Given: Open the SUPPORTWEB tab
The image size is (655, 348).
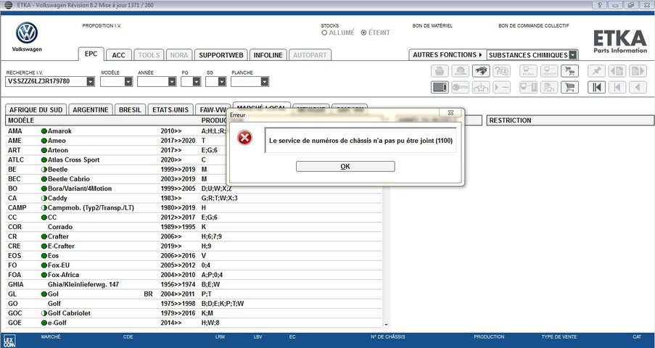Looking at the screenshot, I should pos(221,55).
